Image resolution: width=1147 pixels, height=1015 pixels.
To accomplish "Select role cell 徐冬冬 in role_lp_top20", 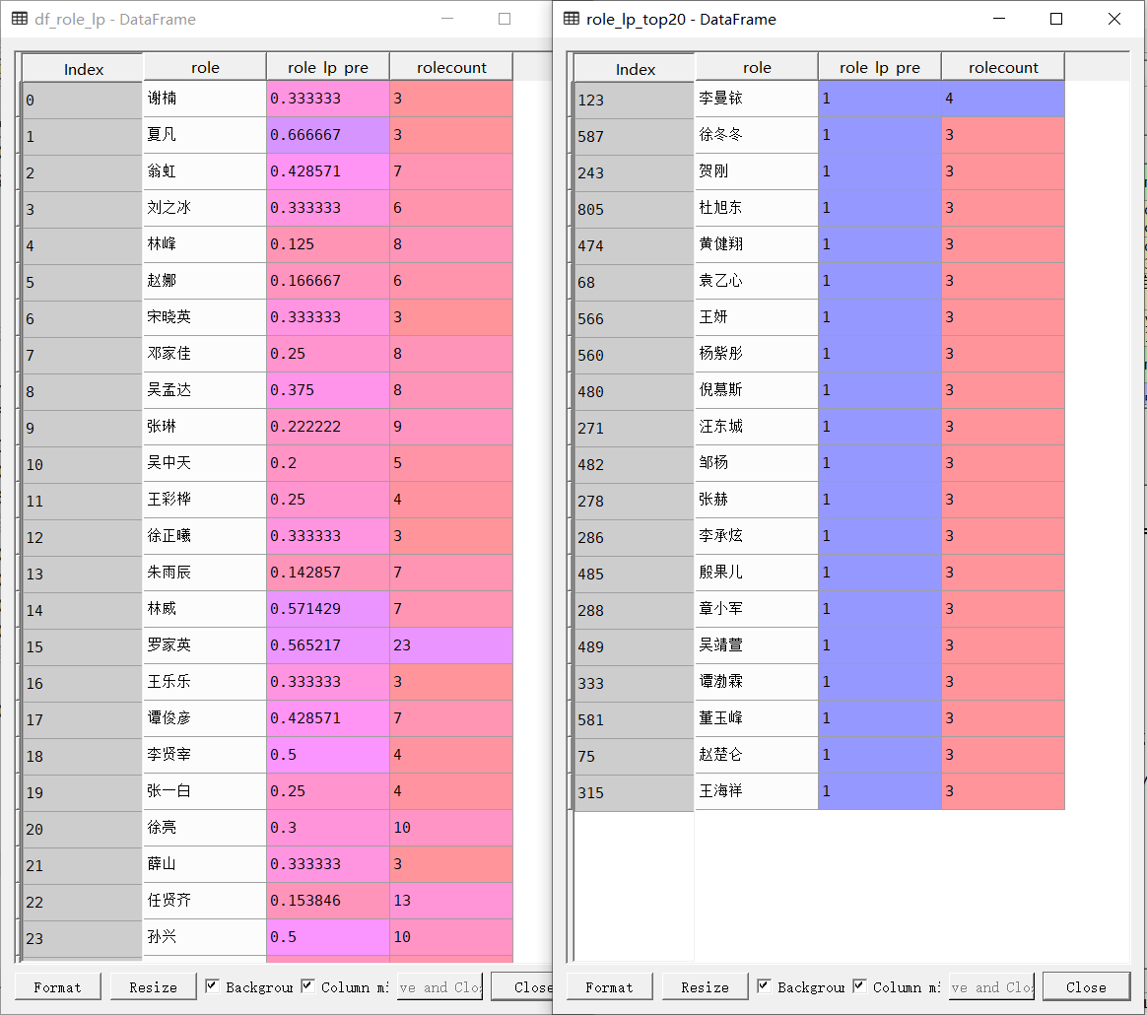I will (x=757, y=135).
